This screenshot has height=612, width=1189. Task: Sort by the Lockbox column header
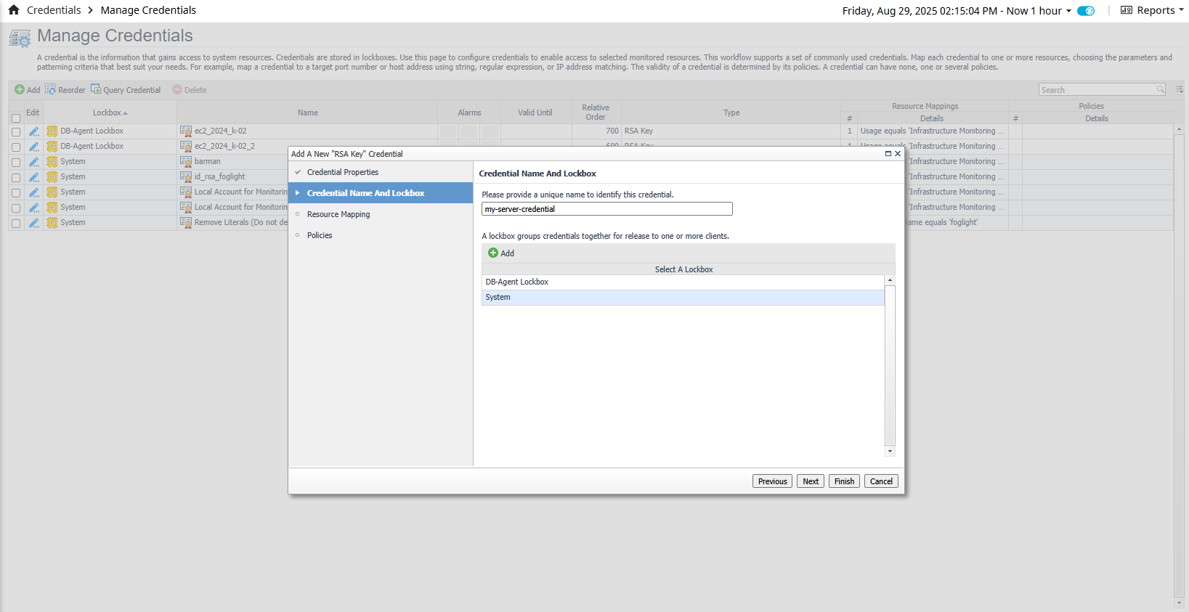click(x=110, y=113)
